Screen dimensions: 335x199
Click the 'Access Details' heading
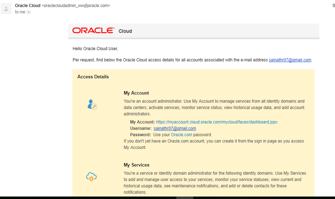coord(93,77)
